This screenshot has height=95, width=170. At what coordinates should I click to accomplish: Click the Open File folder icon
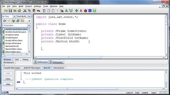click(x=6, y=11)
